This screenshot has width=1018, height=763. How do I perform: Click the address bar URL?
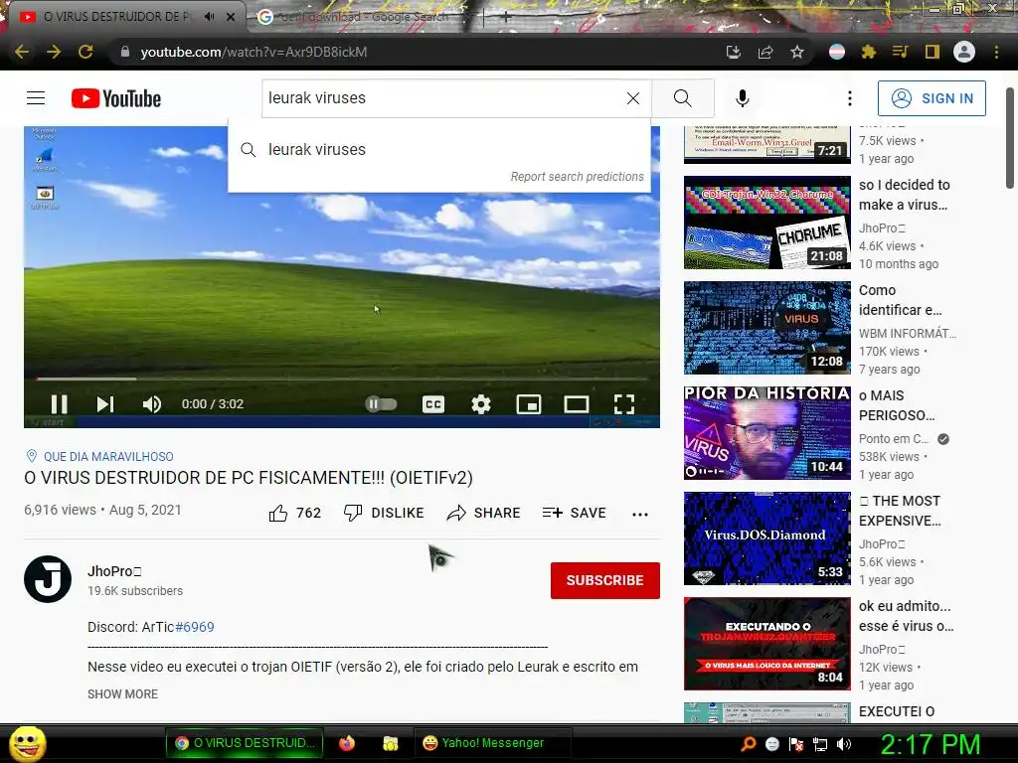click(254, 52)
